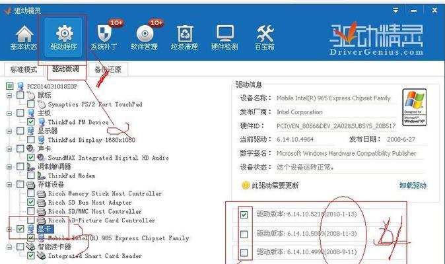The image size is (445, 264).
Task: Check the ThinkPad Display 1680x1050 checkbox
Action: (x=31, y=140)
